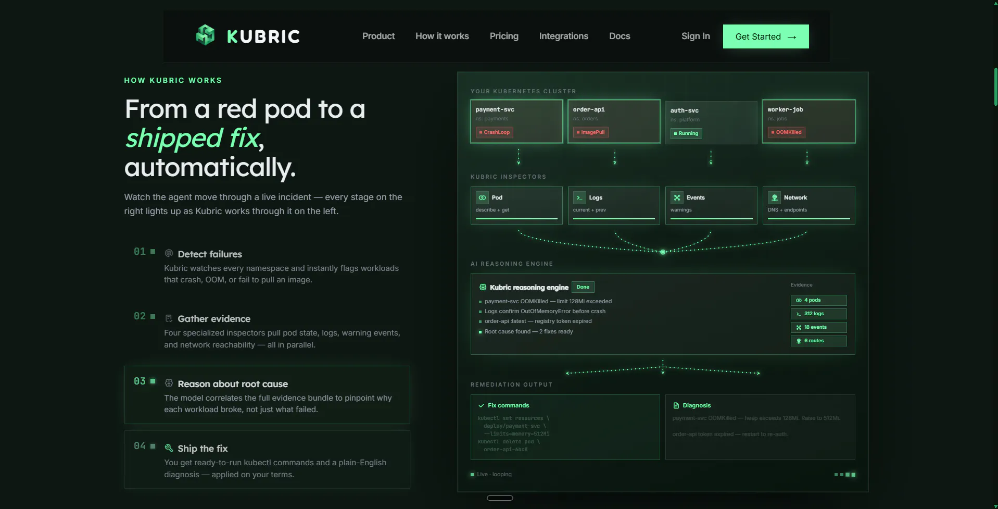Open the Docs nav item
The image size is (998, 509).
pos(620,36)
